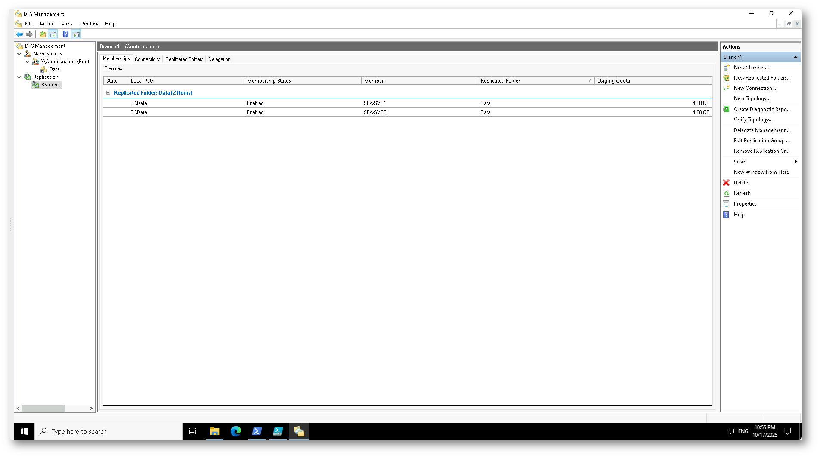Click Verify Topology action link
This screenshot has width=820, height=458.
(753, 120)
